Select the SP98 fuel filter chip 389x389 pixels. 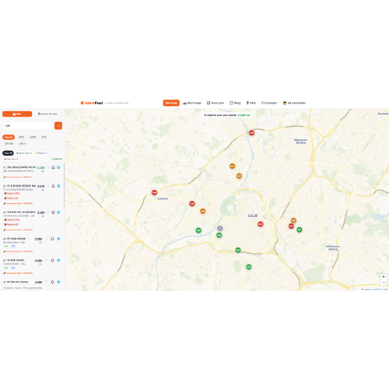tap(33, 137)
